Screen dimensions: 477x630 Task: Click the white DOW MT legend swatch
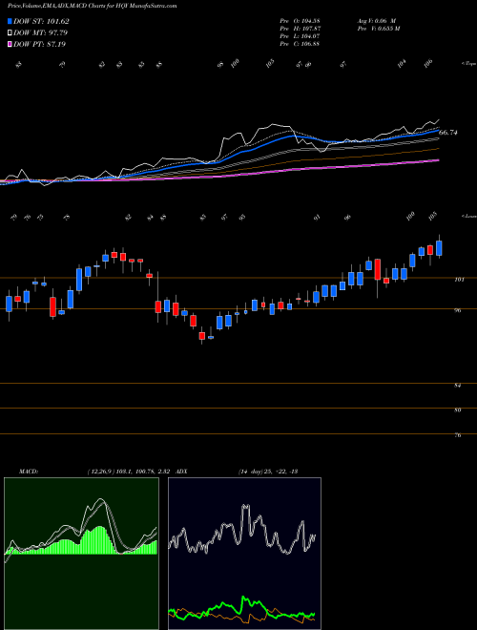pos(10,33)
